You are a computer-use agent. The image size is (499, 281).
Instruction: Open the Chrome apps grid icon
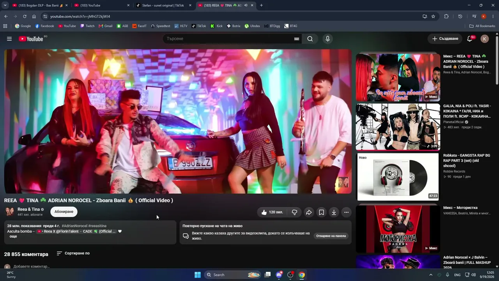coord(5,26)
